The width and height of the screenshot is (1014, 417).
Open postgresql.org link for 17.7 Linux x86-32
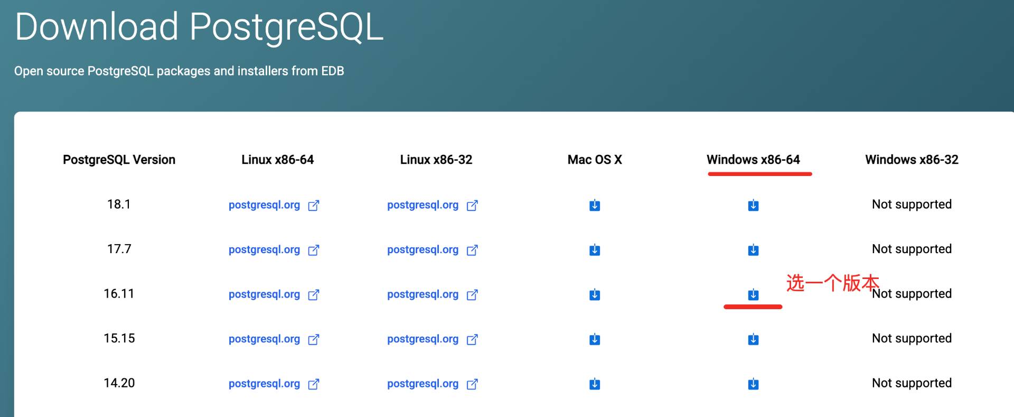point(422,249)
